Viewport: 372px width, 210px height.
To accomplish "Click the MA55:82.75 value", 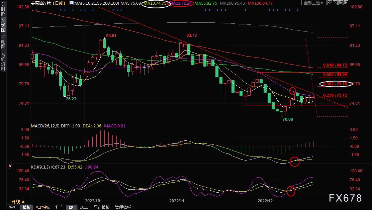I will coord(206,3).
